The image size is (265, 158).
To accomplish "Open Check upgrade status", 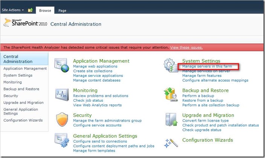I will 202,130.
